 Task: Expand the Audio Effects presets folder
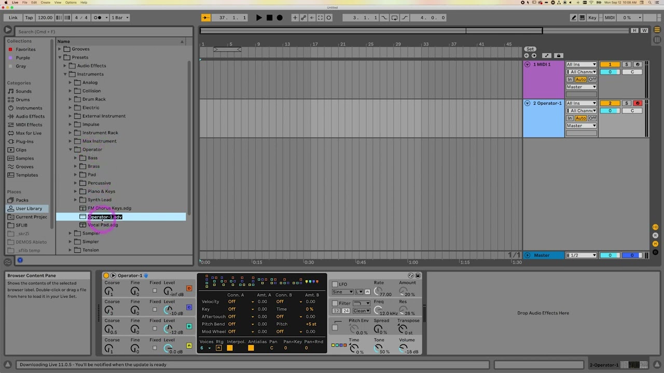point(65,66)
